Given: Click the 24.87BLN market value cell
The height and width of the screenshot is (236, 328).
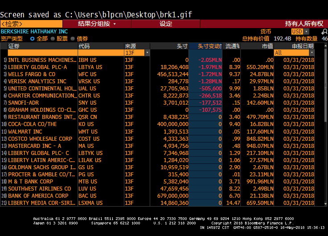Looking at the screenshot, I should [x=262, y=74].
